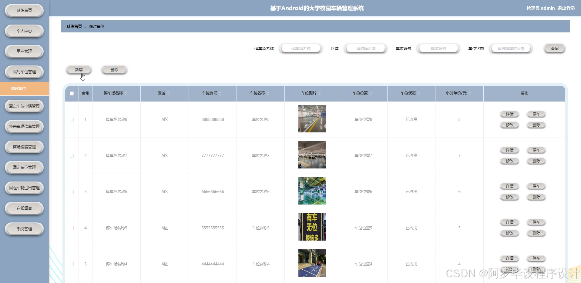Open 固定车位申请管理 section
The width and height of the screenshot is (581, 283).
(x=24, y=106)
